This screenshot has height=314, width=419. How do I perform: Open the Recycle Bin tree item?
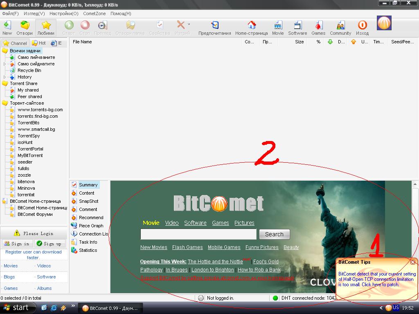29,70
